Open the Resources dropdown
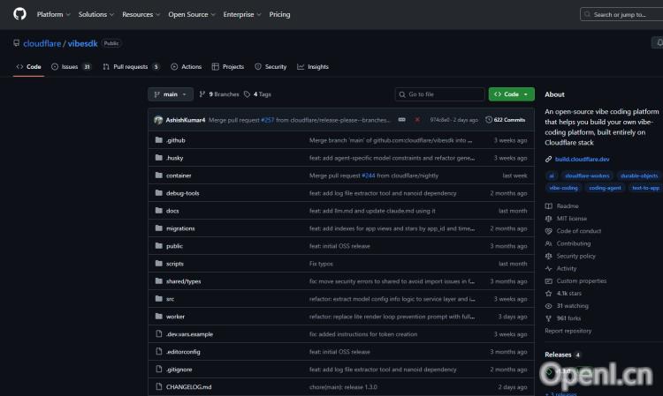The image size is (663, 396). (x=141, y=14)
